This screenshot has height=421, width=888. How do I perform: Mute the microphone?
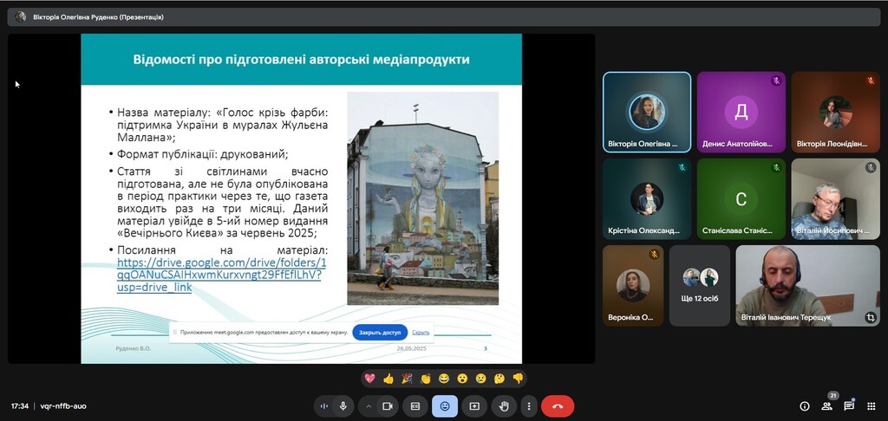tap(343, 405)
